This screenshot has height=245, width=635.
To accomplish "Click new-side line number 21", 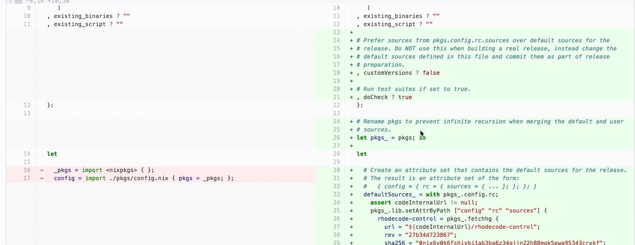I will coord(336,97).
